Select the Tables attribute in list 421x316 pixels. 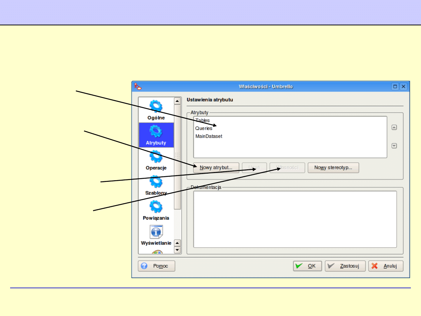203,121
